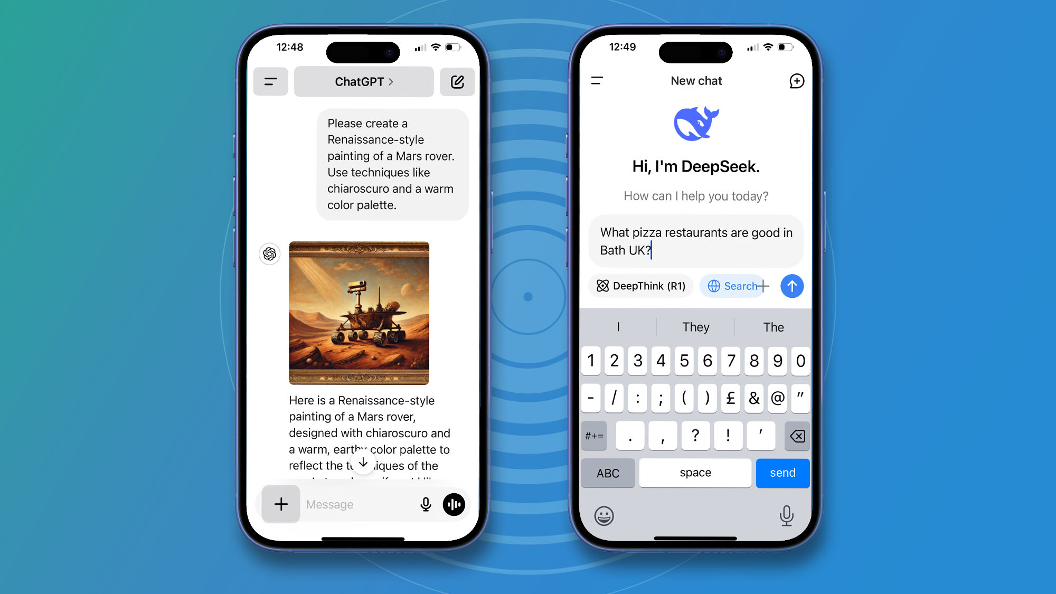
Task: Enable DeepThink R1 reasoning mode
Action: point(641,286)
